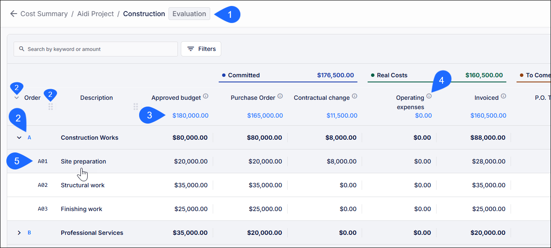Click the Evaluation status badge
The height and width of the screenshot is (248, 551).
tap(189, 14)
